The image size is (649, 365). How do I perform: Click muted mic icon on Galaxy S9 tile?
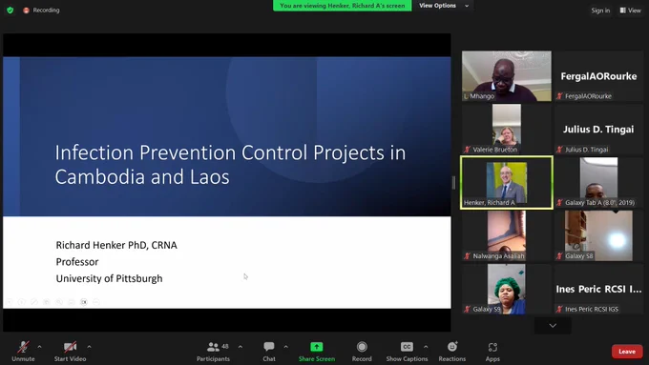pyautogui.click(x=468, y=309)
